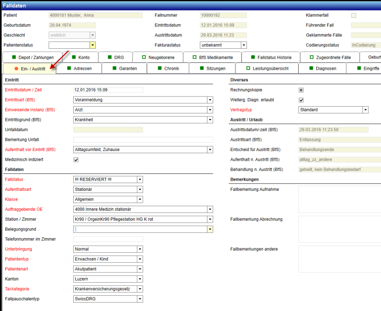Image resolution: width=381 pixels, height=311 pixels.
Task: Click the green icon on the DRG tab
Action: pyautogui.click(x=110, y=57)
